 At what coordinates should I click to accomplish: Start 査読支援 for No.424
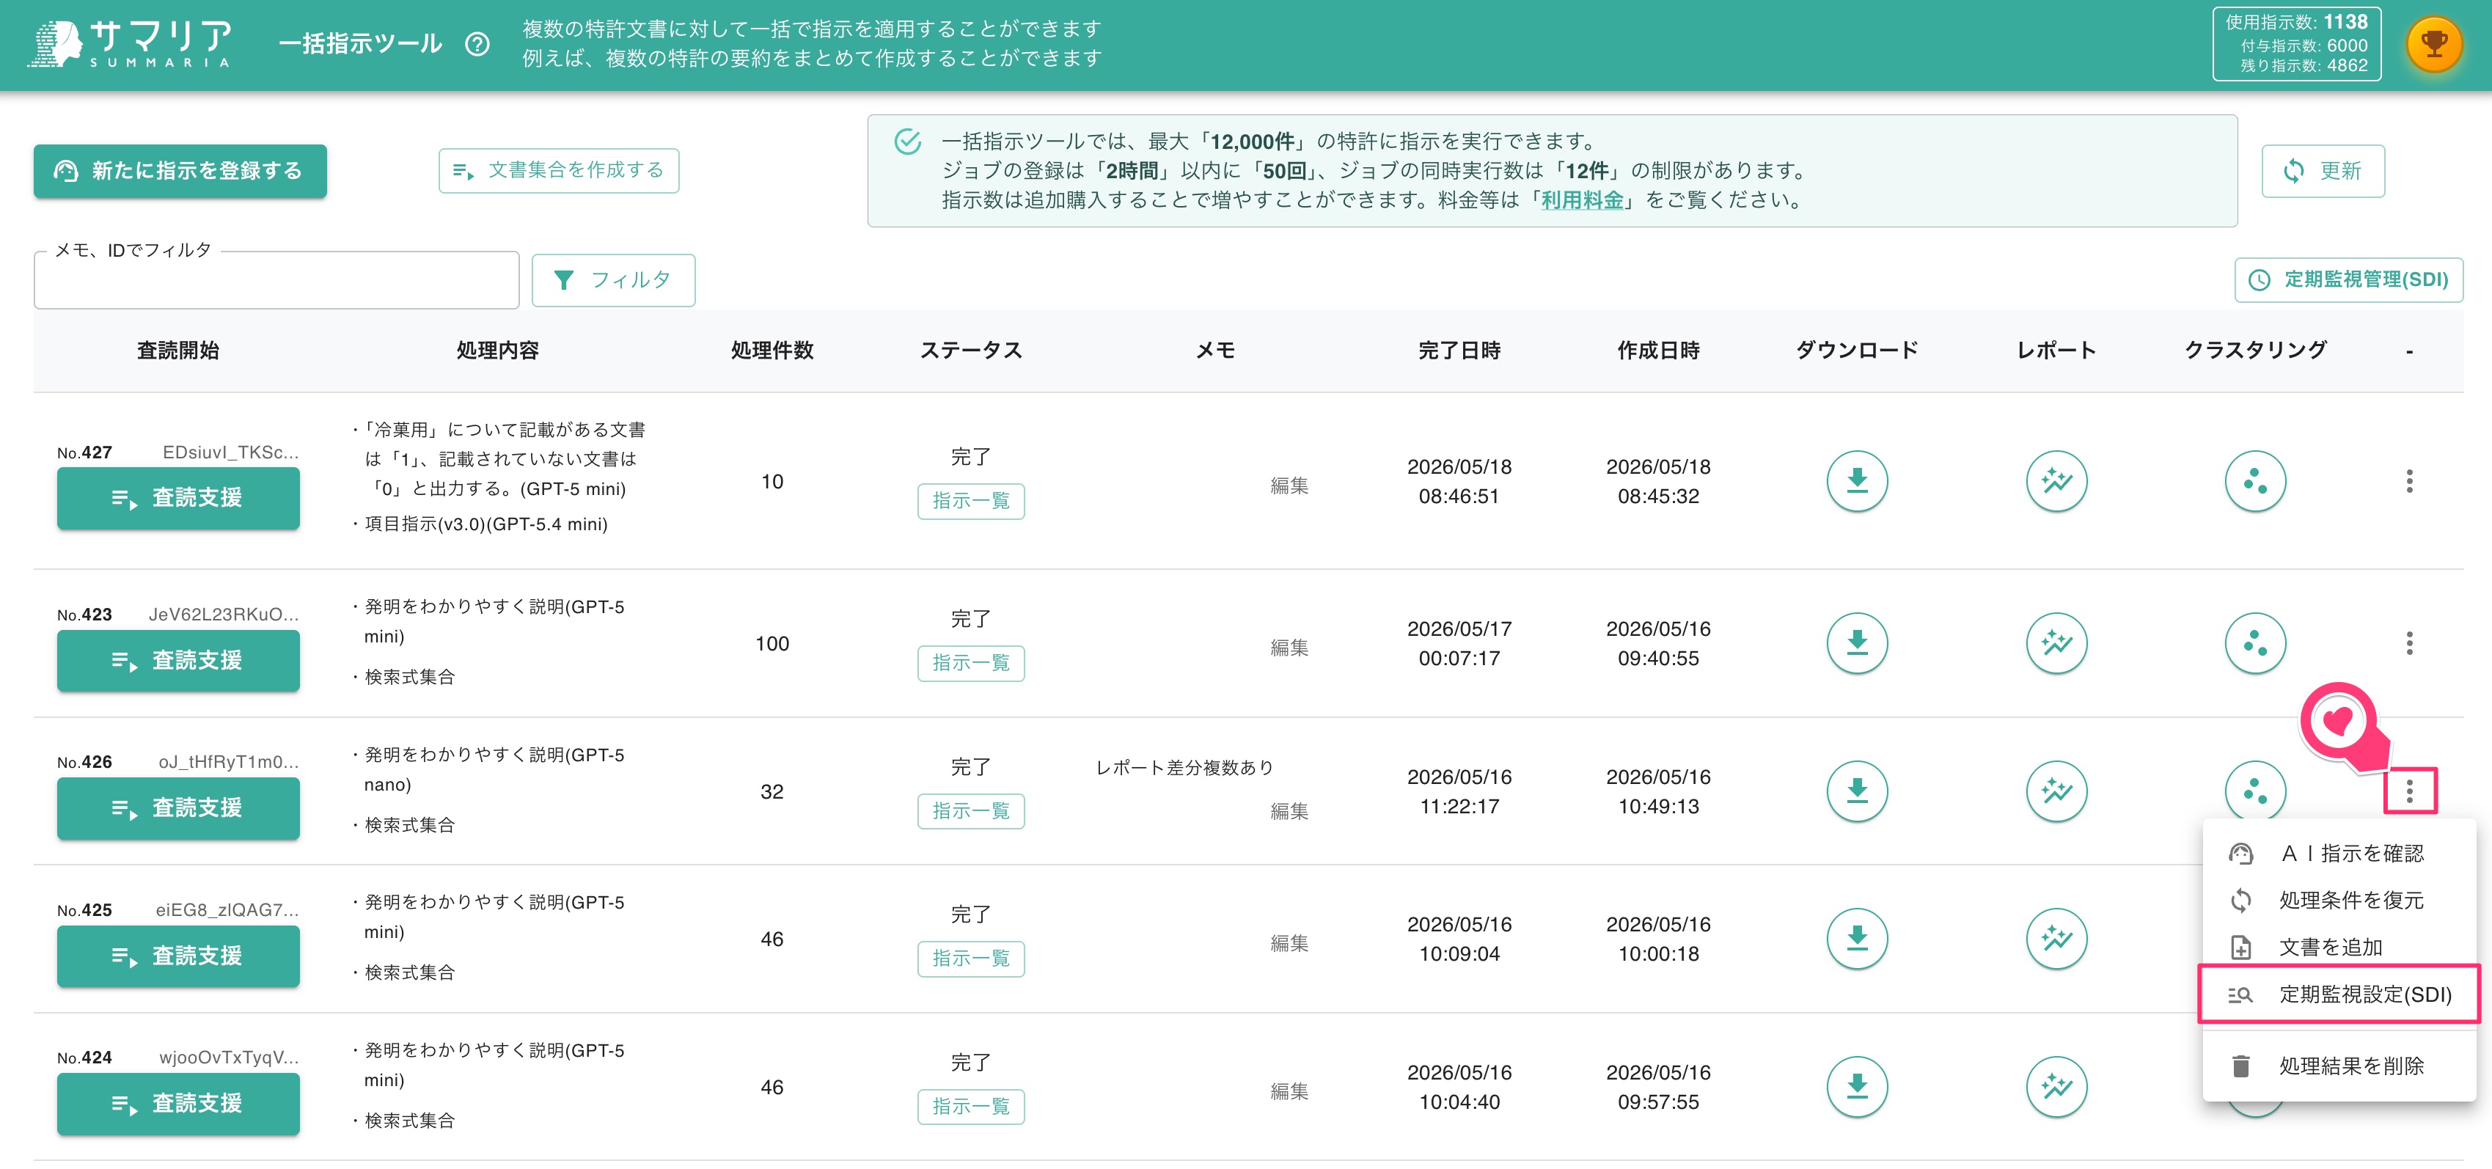pyautogui.click(x=178, y=1104)
